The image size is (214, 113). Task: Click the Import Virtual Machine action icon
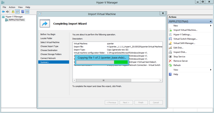pyautogui.click(x=170, y=30)
